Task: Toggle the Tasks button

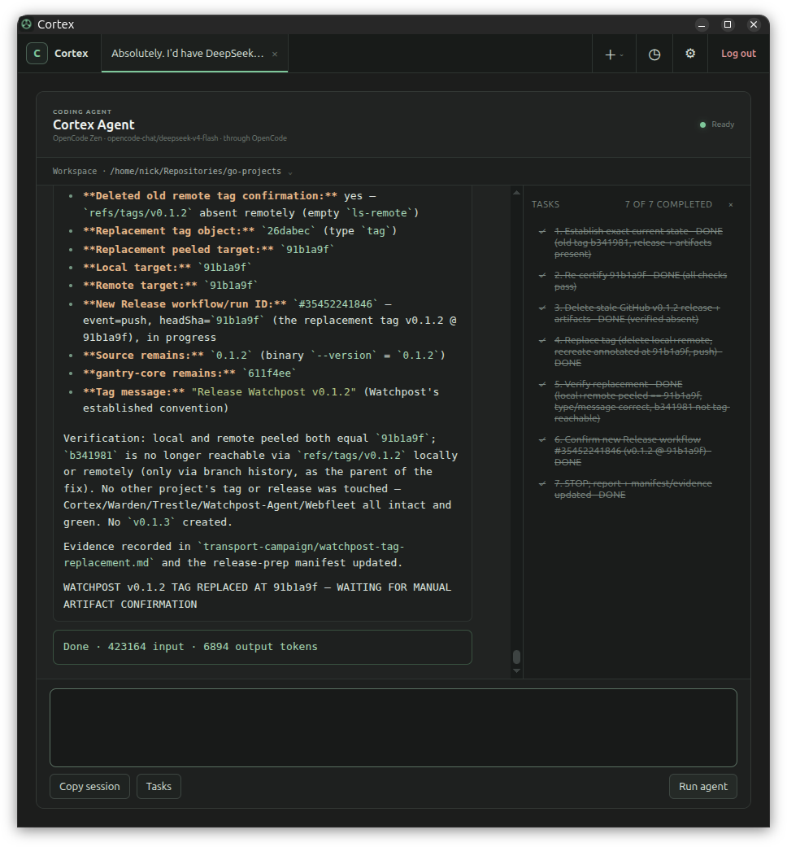Action: (159, 787)
